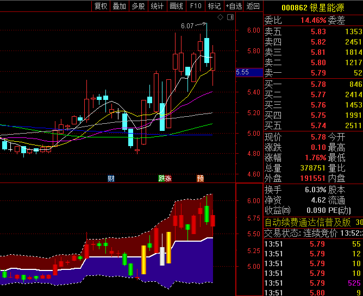363x296 pixels.
Task: Select the 卖四 order row at 5.82
Action: (x=314, y=42)
